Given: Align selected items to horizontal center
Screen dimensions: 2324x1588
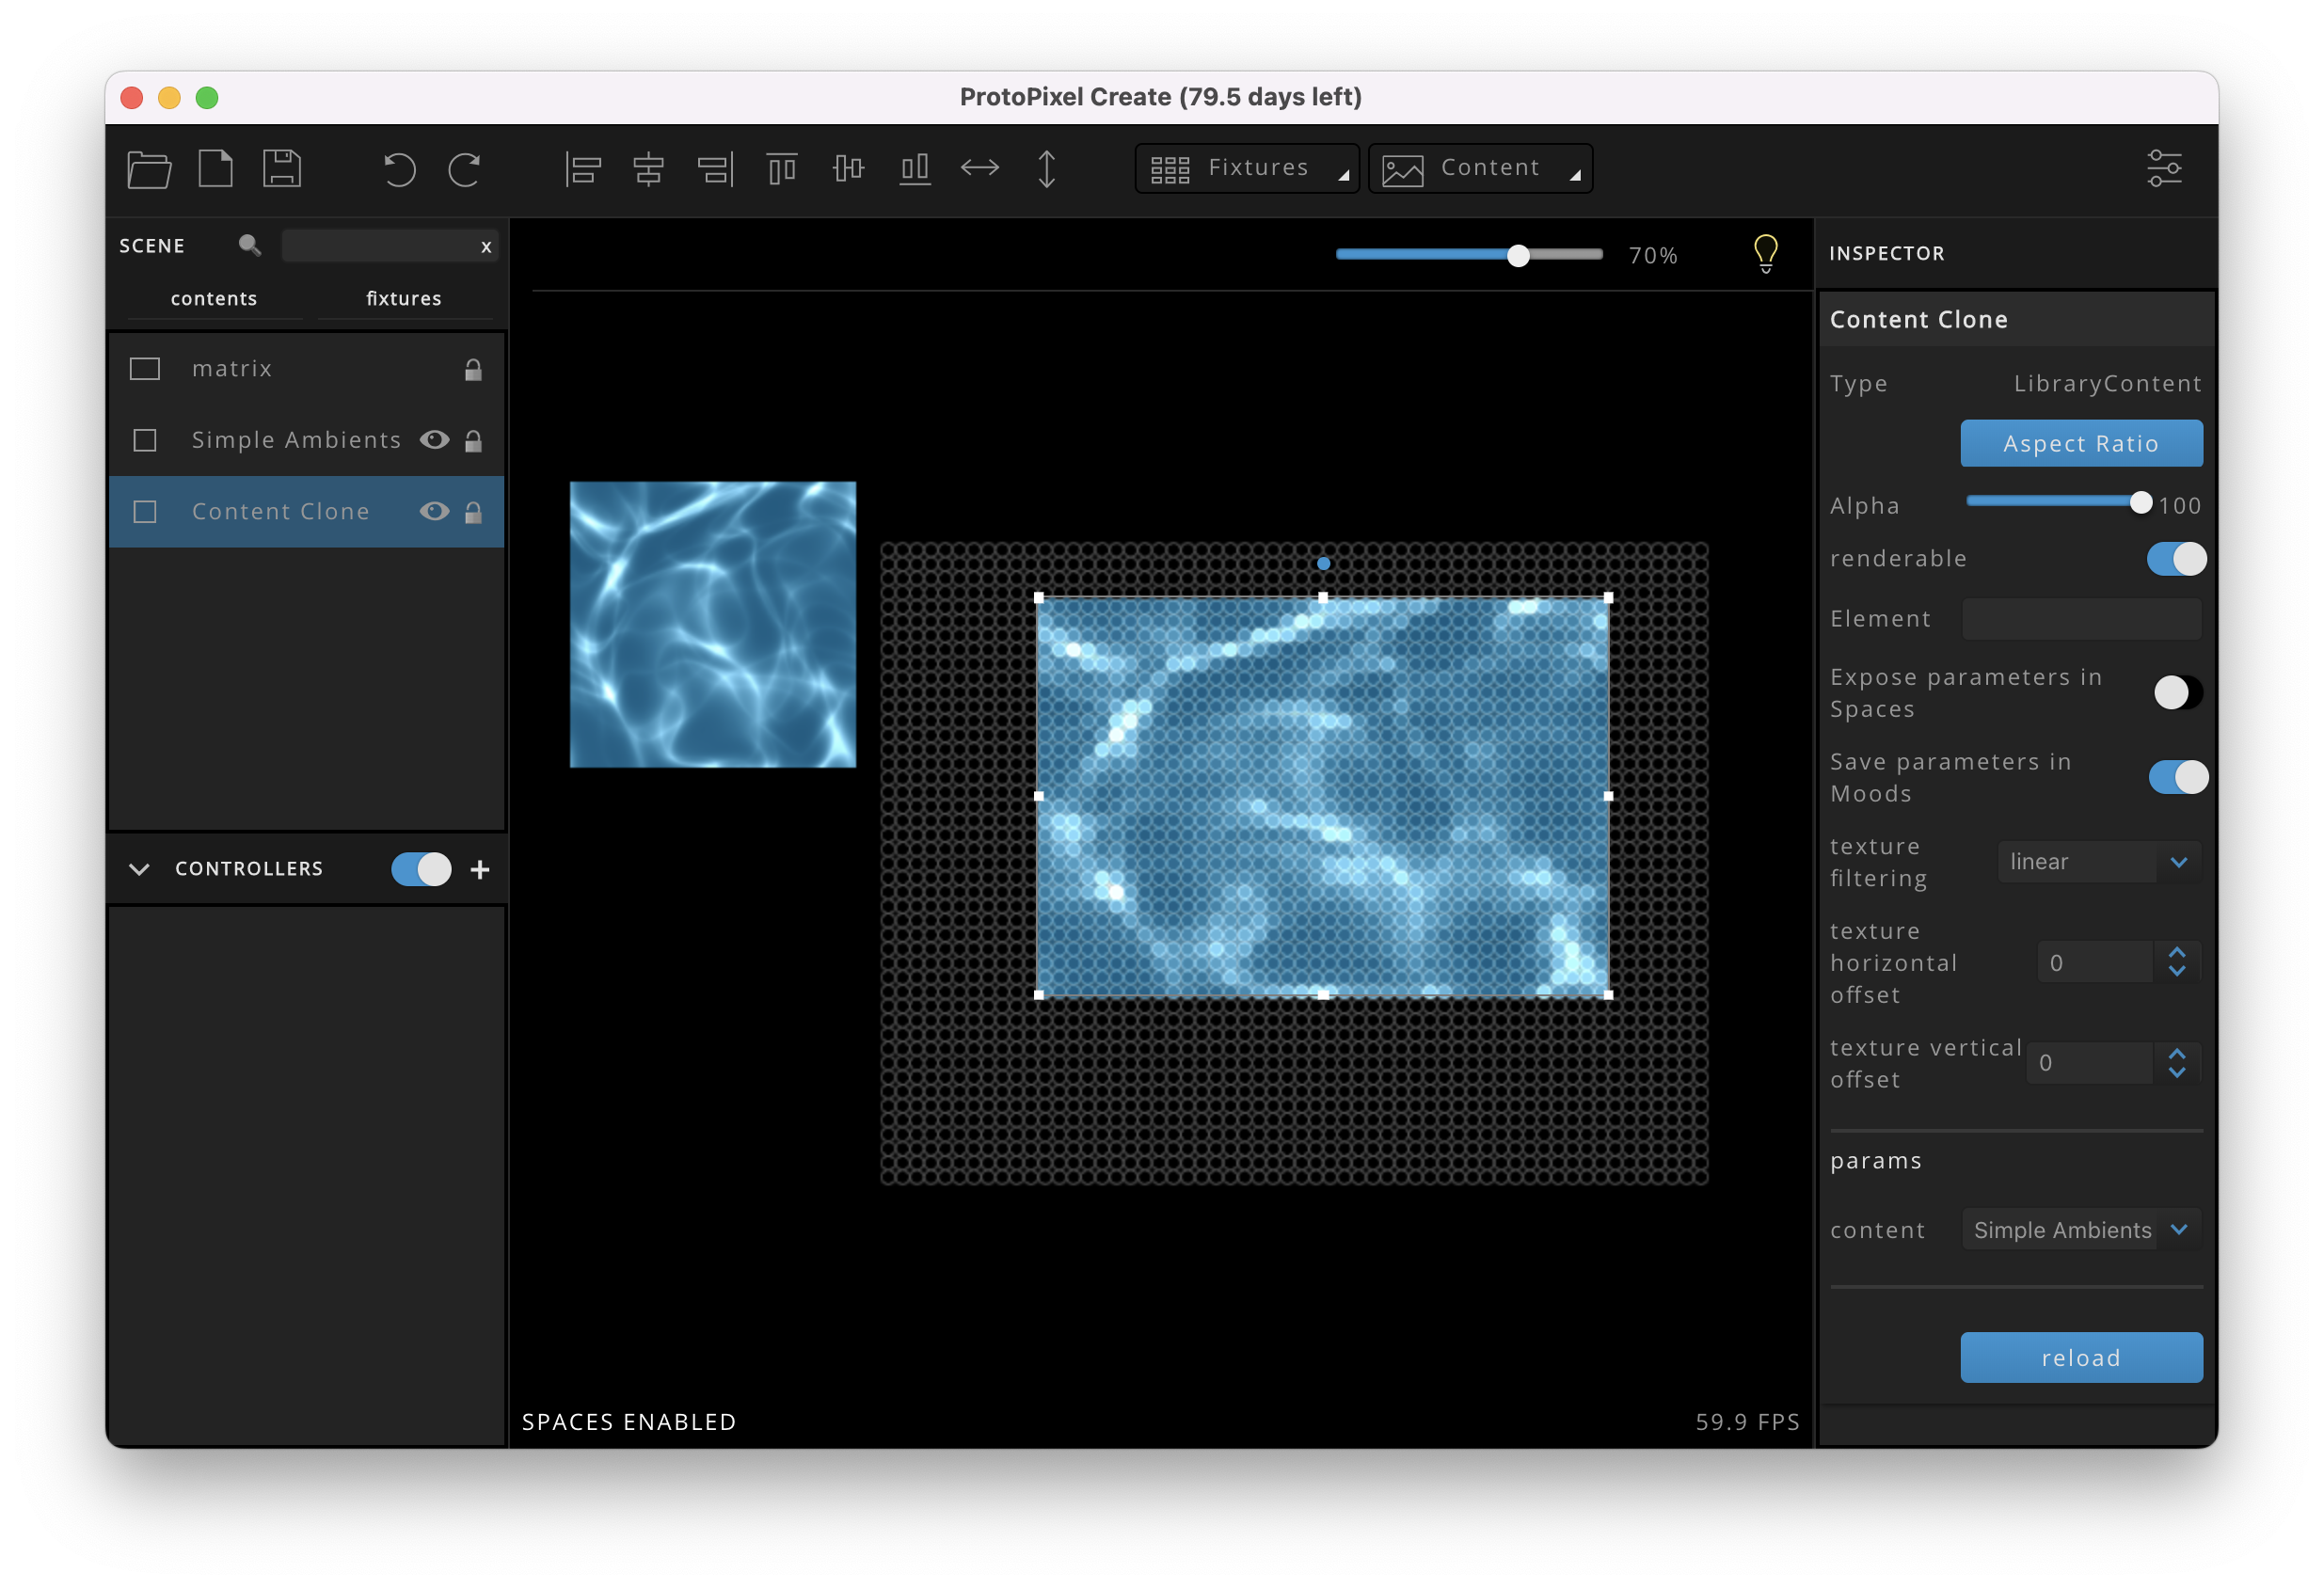Looking at the screenshot, I should point(648,169).
